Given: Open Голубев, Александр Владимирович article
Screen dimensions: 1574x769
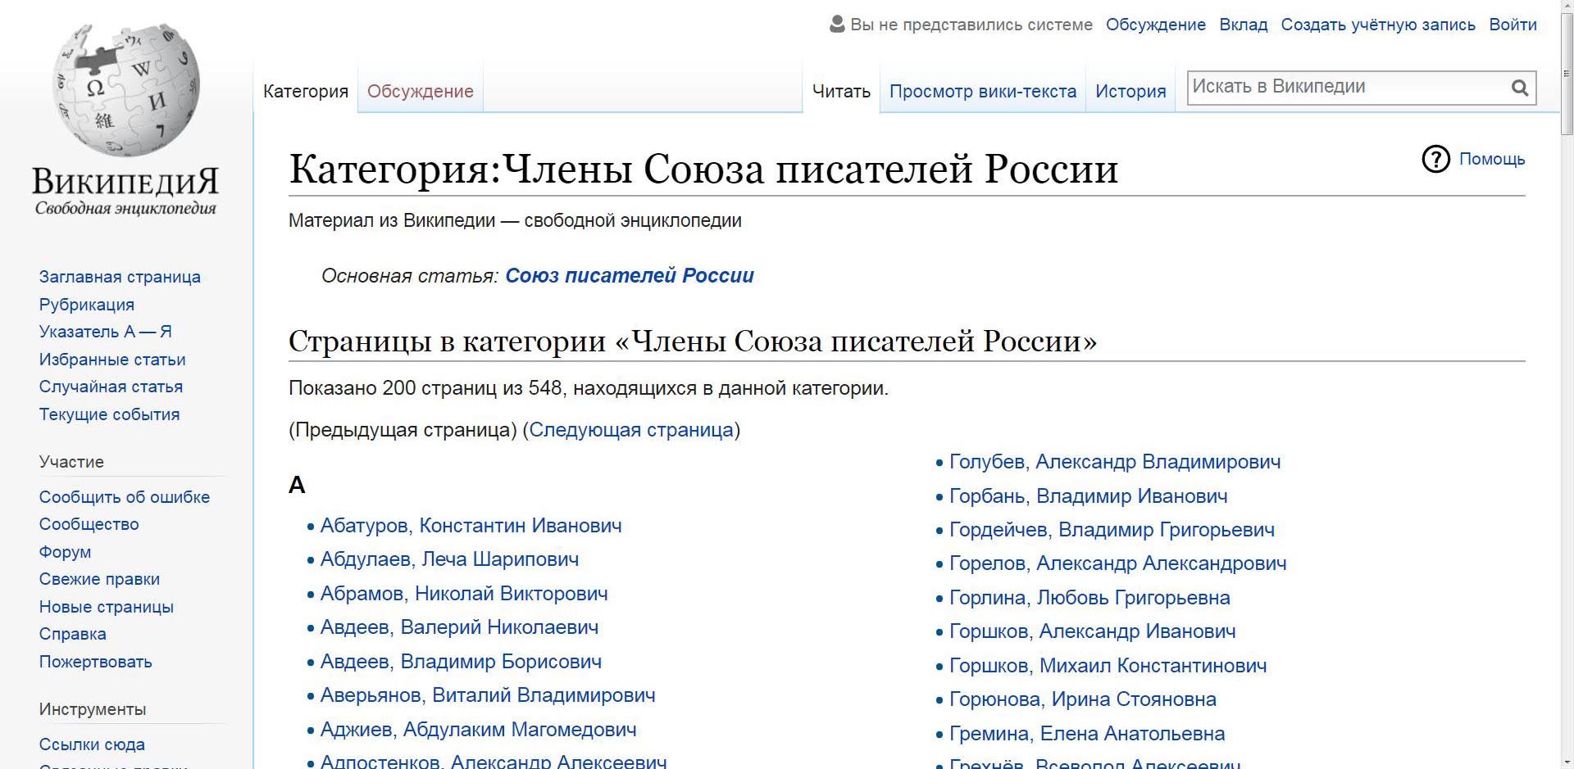Looking at the screenshot, I should (x=1115, y=462).
